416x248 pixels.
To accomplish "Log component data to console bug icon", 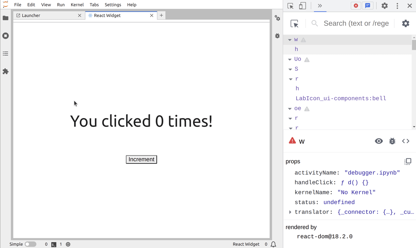I will pos(392,141).
